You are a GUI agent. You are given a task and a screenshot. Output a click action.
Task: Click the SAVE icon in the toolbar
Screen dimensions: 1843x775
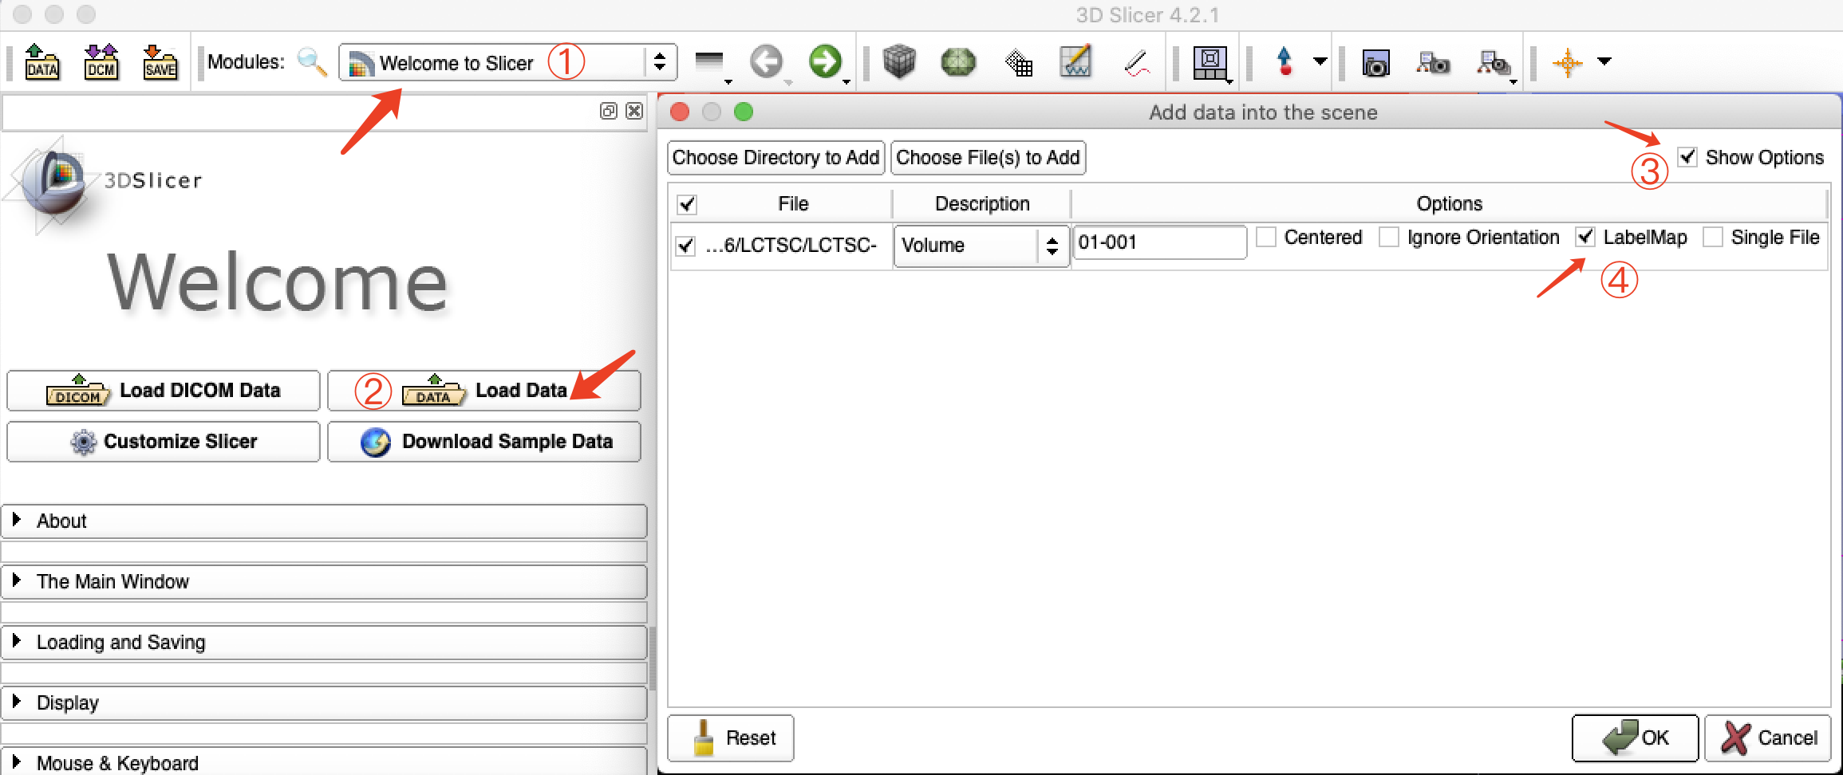tap(160, 62)
